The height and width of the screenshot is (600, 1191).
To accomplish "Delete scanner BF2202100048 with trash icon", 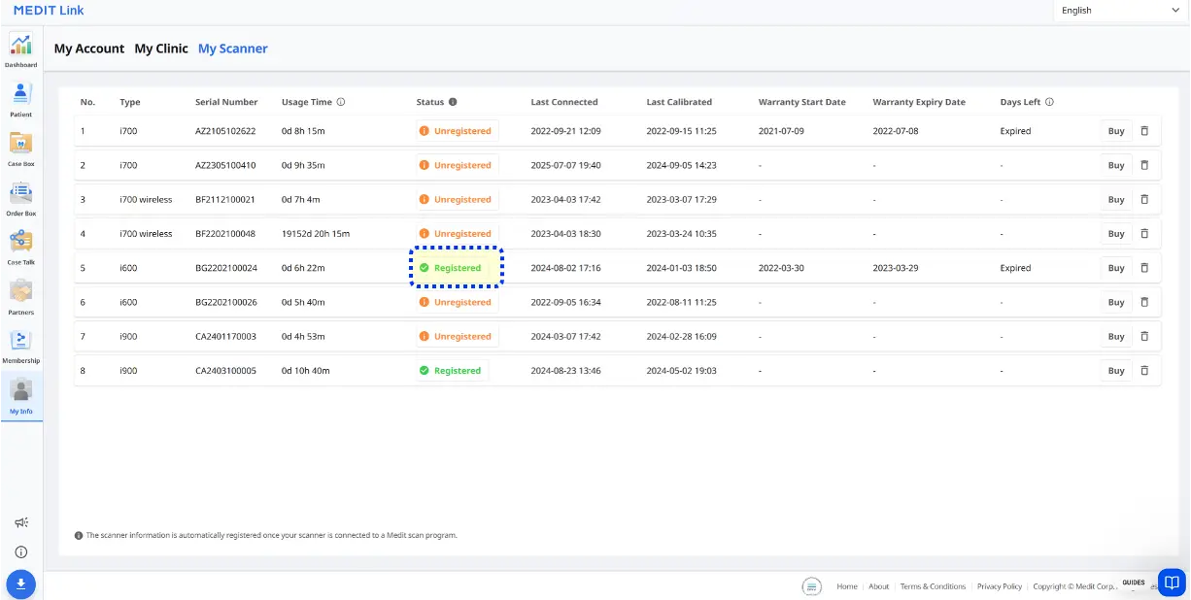I will click(x=1144, y=233).
